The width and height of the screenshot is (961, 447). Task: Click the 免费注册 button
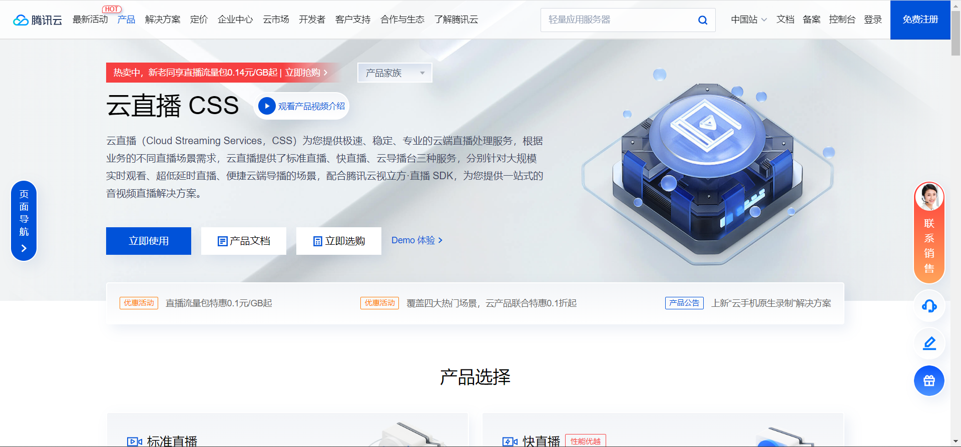point(920,20)
